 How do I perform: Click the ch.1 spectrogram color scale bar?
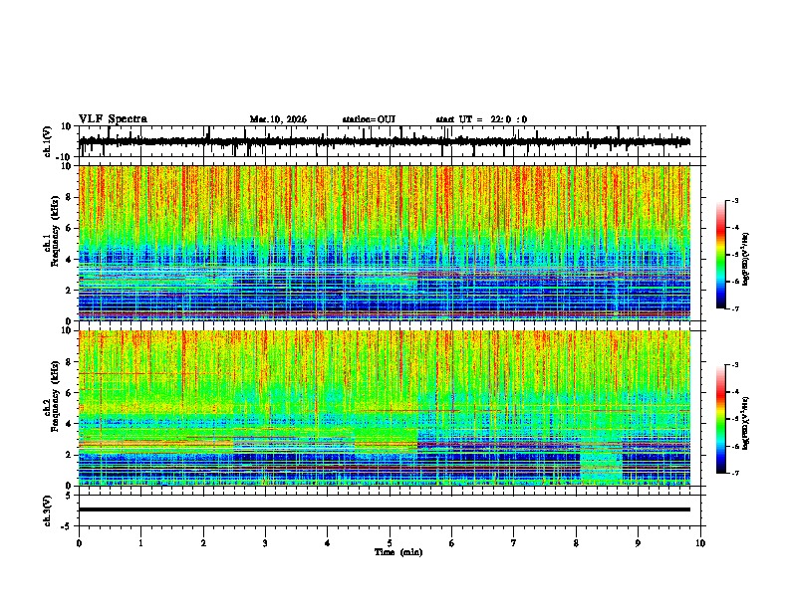click(721, 255)
